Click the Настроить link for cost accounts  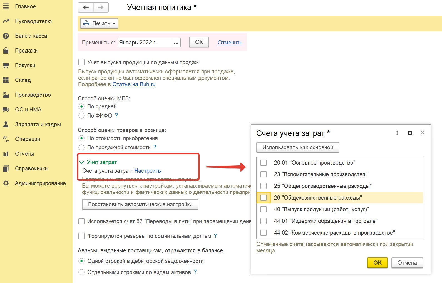pyautogui.click(x=148, y=171)
